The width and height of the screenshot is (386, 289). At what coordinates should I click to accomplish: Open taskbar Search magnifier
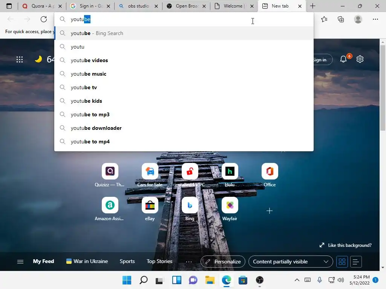click(144, 280)
